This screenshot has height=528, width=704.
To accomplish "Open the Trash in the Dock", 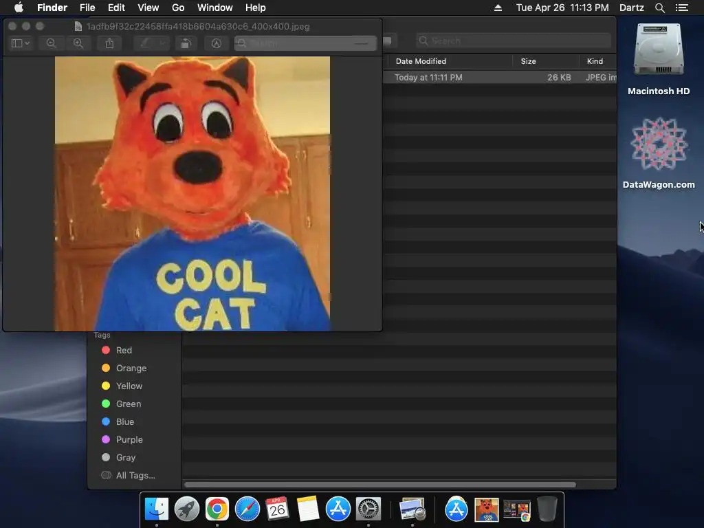I will pos(547,509).
